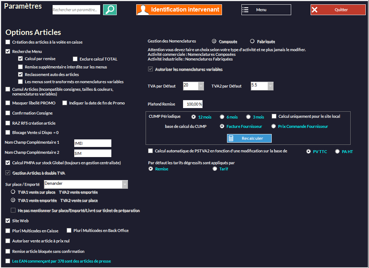
Task: Uncheck the Site Web checkbox
Action: pyautogui.click(x=8, y=221)
